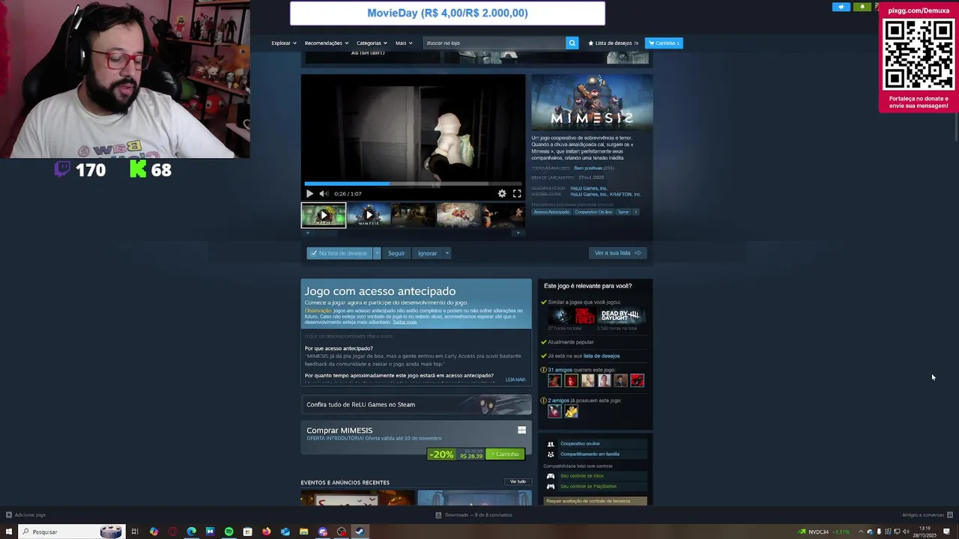Move thumbnail strip left with arrow
The height and width of the screenshot is (539, 959).
click(307, 233)
